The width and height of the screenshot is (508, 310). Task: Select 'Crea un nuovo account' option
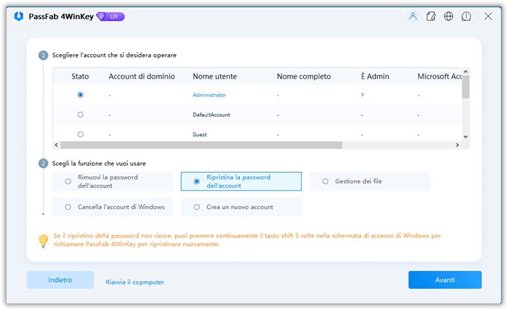click(197, 207)
